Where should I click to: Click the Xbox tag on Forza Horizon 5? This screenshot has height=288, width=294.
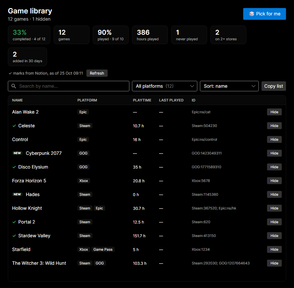(84, 181)
